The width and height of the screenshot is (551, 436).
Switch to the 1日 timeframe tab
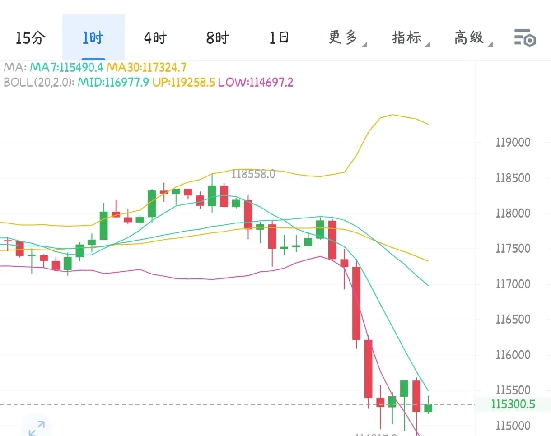click(279, 38)
